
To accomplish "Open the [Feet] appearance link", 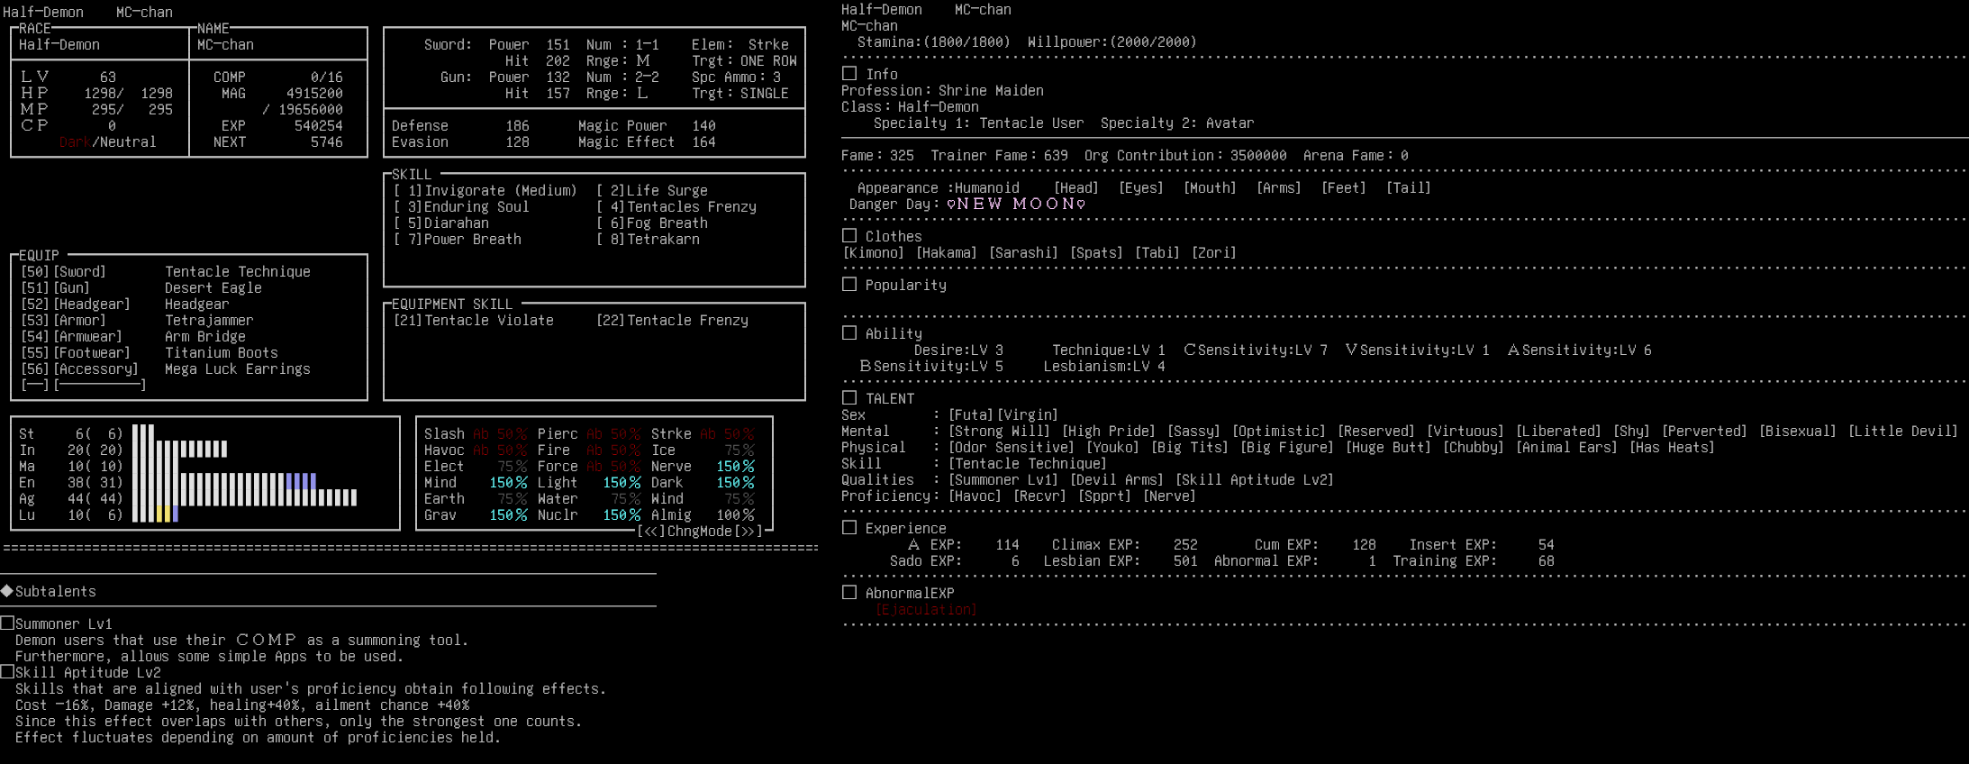I will 1344,188.
